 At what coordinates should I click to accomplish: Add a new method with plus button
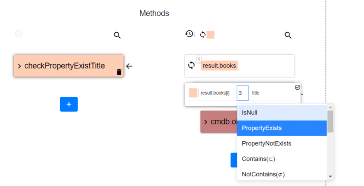click(69, 104)
